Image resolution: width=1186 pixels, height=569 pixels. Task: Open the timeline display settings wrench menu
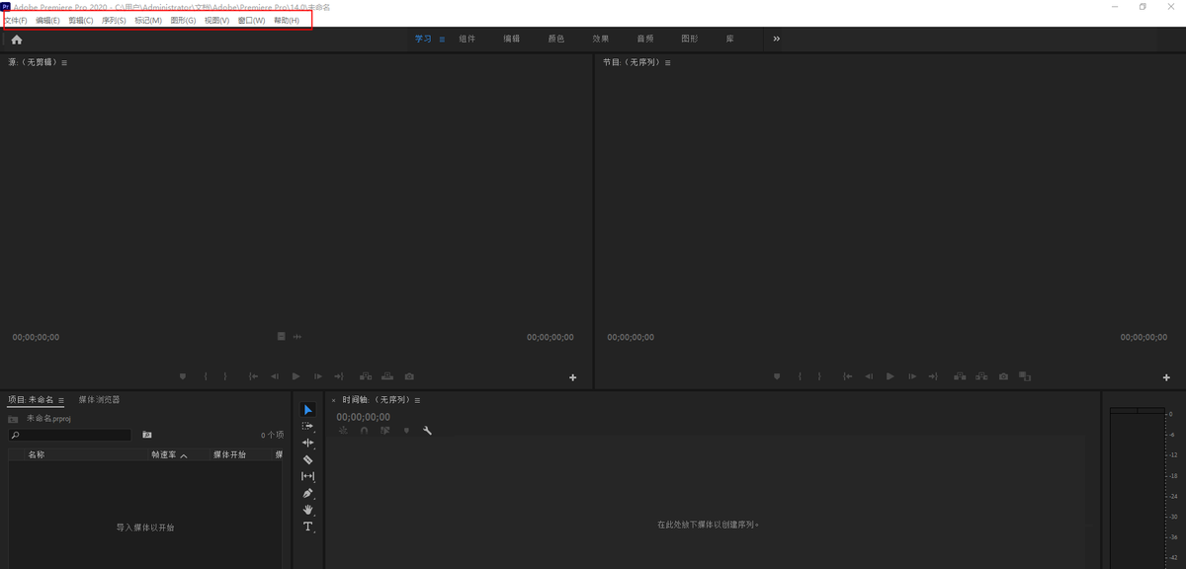(427, 430)
